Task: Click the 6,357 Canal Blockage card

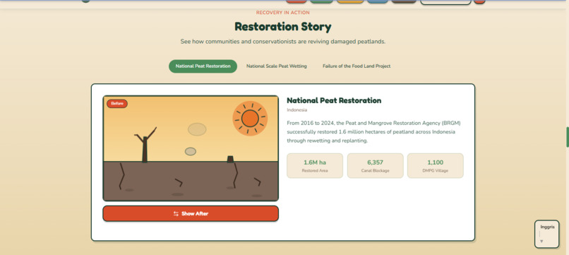Action: (376, 165)
